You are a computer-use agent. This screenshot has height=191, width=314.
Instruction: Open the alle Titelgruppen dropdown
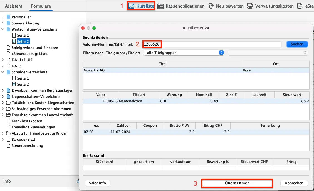click(x=184, y=53)
